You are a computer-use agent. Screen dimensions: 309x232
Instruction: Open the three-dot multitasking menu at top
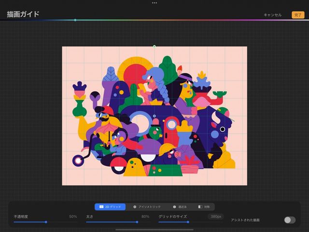[154, 3]
